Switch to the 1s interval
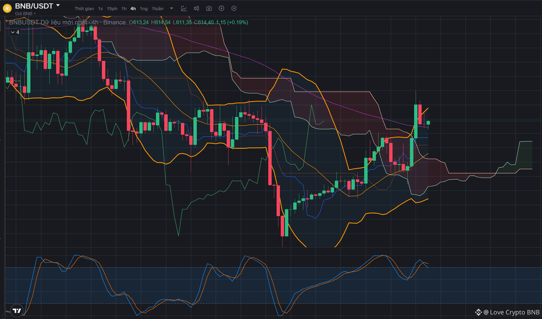The image size is (542, 319). click(100, 9)
